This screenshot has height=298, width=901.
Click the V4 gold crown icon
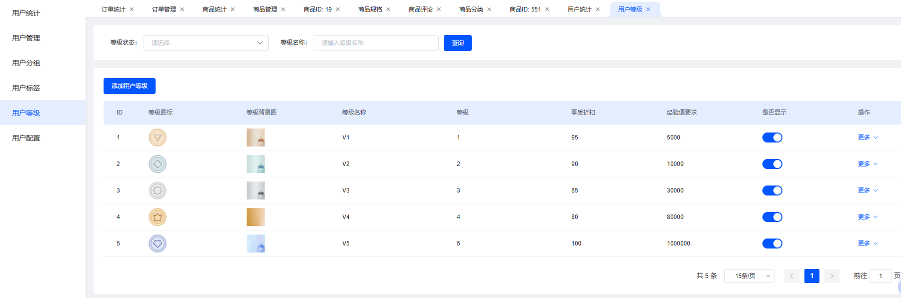tap(157, 217)
